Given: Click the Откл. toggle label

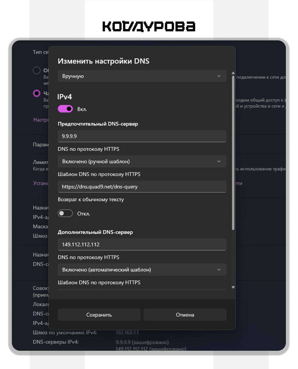Looking at the screenshot, I should pyautogui.click(x=83, y=214).
